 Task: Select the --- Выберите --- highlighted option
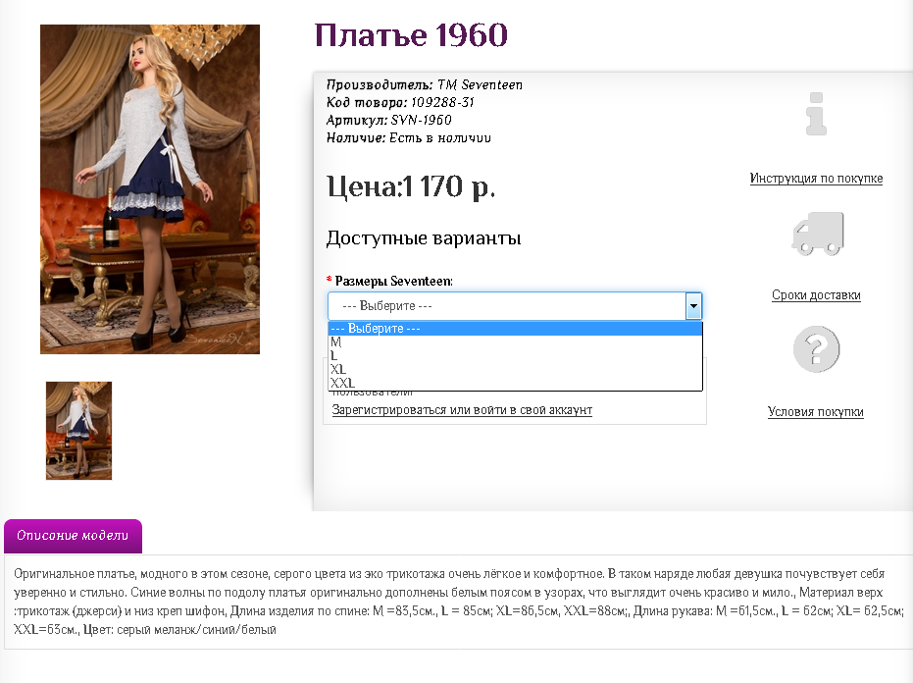[x=515, y=328]
